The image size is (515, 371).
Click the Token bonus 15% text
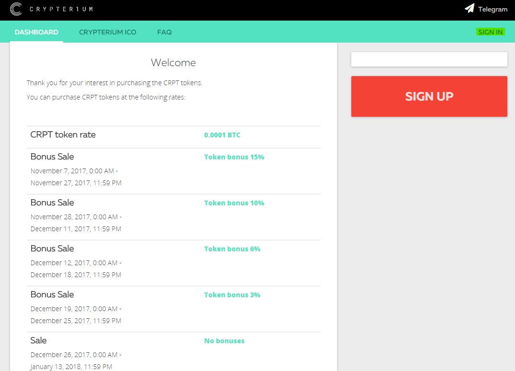pos(234,157)
